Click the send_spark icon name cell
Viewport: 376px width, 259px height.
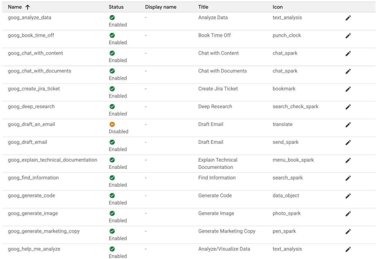[x=285, y=142]
